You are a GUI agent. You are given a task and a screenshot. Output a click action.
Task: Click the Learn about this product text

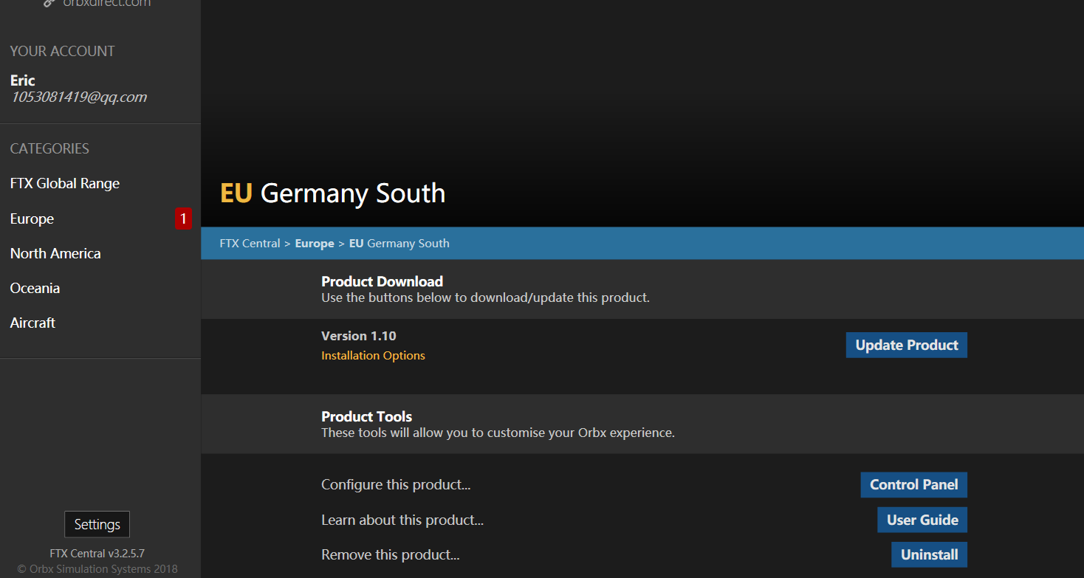[402, 520]
